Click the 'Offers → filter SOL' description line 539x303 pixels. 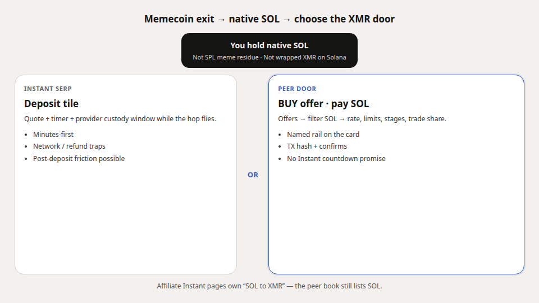(x=362, y=119)
